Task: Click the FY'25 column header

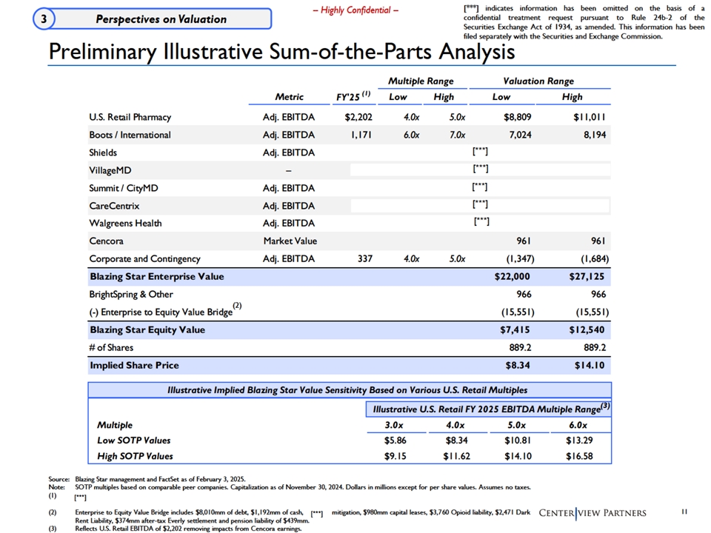Action: (x=353, y=96)
